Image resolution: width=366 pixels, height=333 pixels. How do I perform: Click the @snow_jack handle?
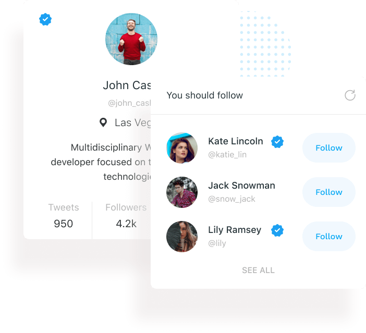coord(231,199)
